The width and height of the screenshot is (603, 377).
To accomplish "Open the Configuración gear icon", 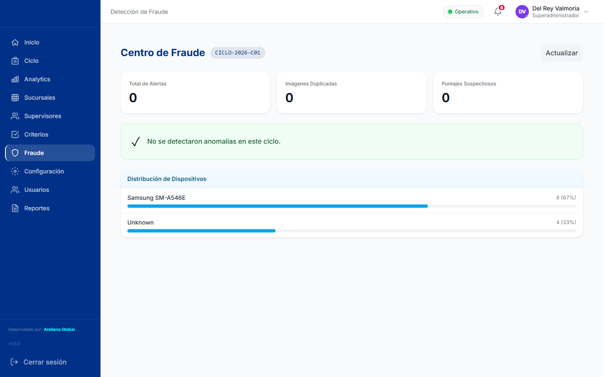I will [15, 171].
